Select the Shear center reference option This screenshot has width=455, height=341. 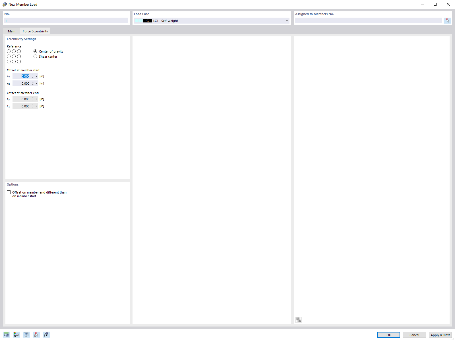[35, 56]
